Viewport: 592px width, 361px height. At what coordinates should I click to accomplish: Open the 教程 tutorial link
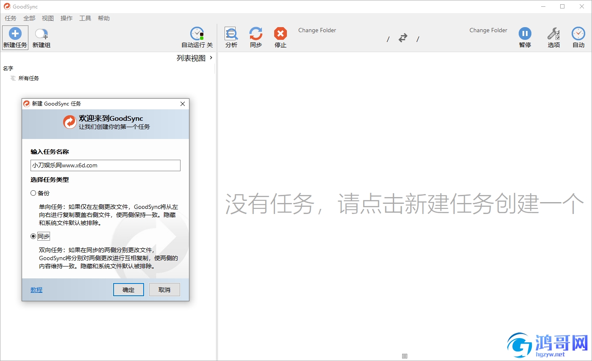coord(36,290)
